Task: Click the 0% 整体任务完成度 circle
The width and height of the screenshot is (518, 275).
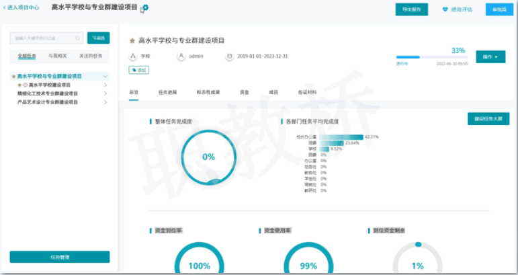Action: (209, 157)
